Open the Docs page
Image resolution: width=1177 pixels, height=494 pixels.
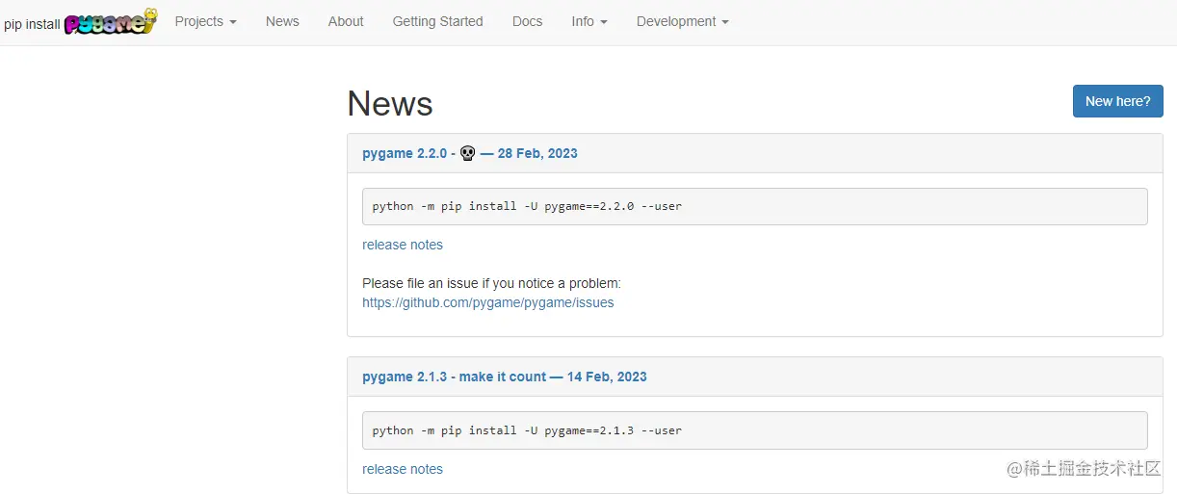528,21
